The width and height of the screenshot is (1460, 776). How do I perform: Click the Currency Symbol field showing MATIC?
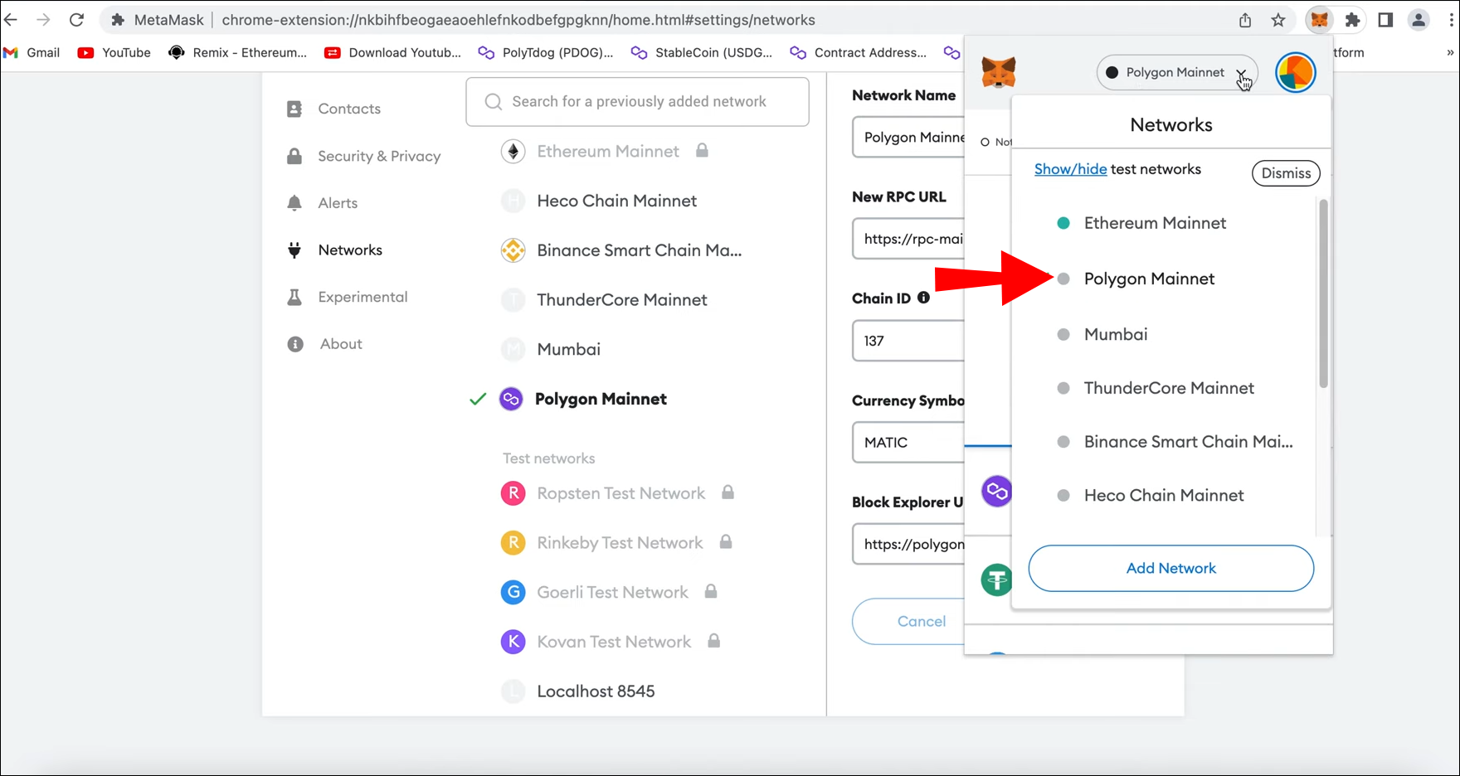click(x=908, y=443)
